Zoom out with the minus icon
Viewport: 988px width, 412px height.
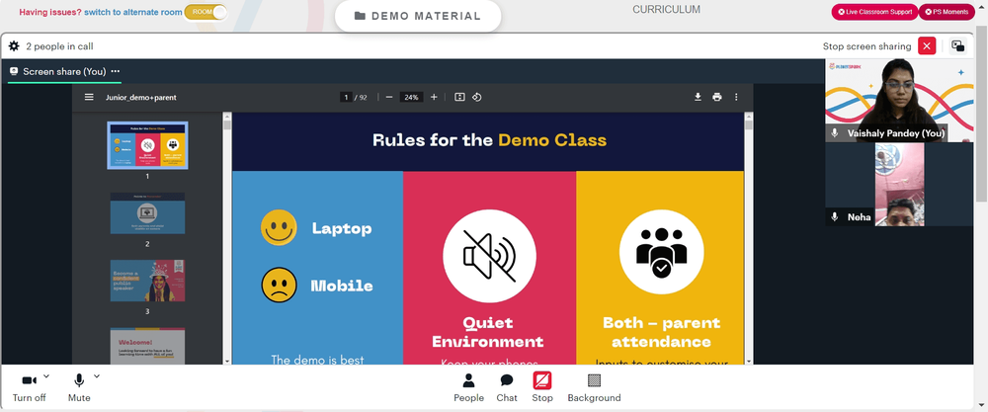[388, 97]
